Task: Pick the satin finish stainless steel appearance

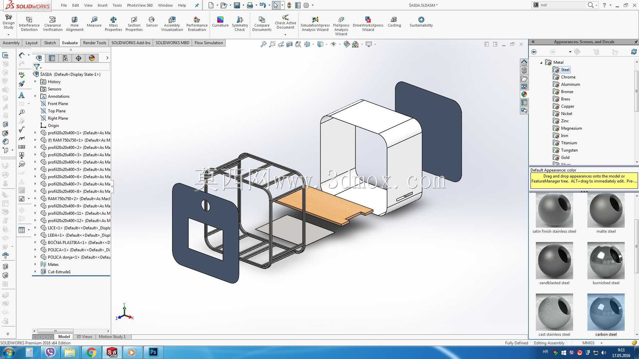Action: point(554,213)
